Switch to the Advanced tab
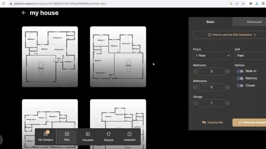The width and height of the screenshot is (266, 149). pos(249,22)
